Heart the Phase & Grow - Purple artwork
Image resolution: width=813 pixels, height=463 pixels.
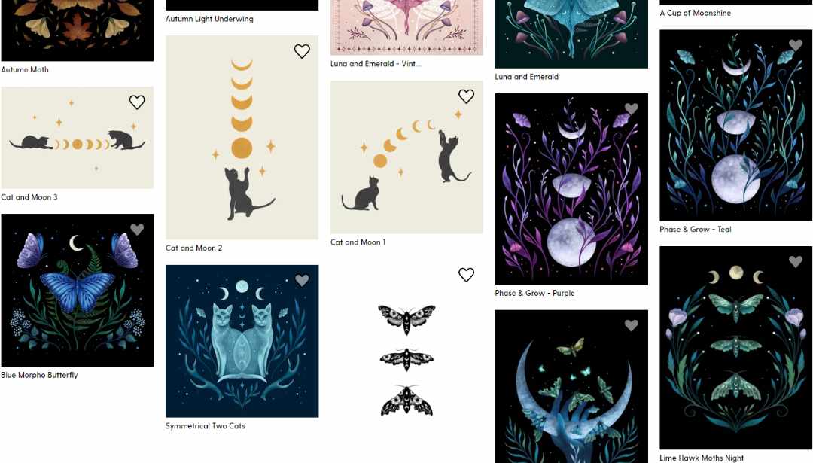coord(631,108)
